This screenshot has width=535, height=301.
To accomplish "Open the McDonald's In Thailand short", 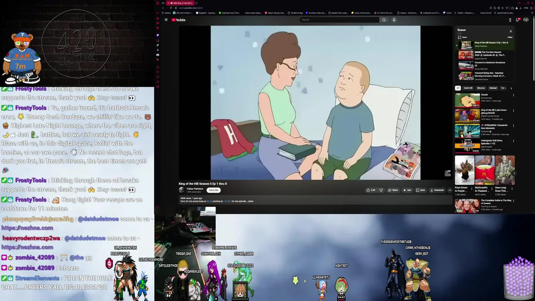I will point(484,170).
